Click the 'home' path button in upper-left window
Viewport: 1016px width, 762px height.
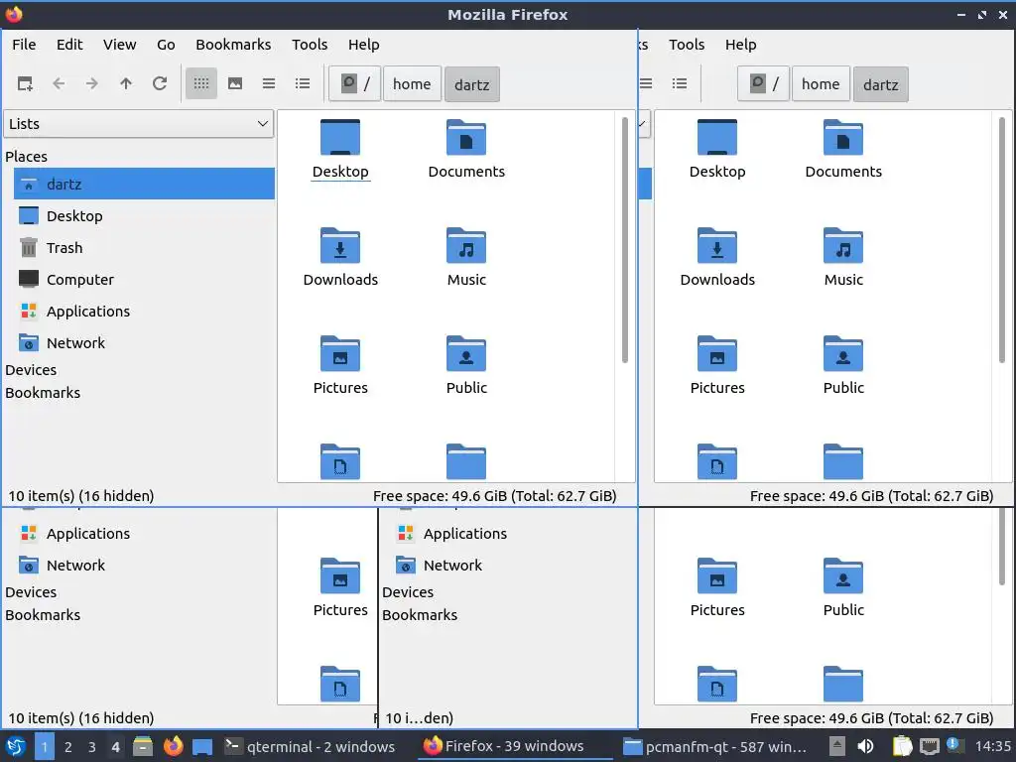tap(412, 84)
